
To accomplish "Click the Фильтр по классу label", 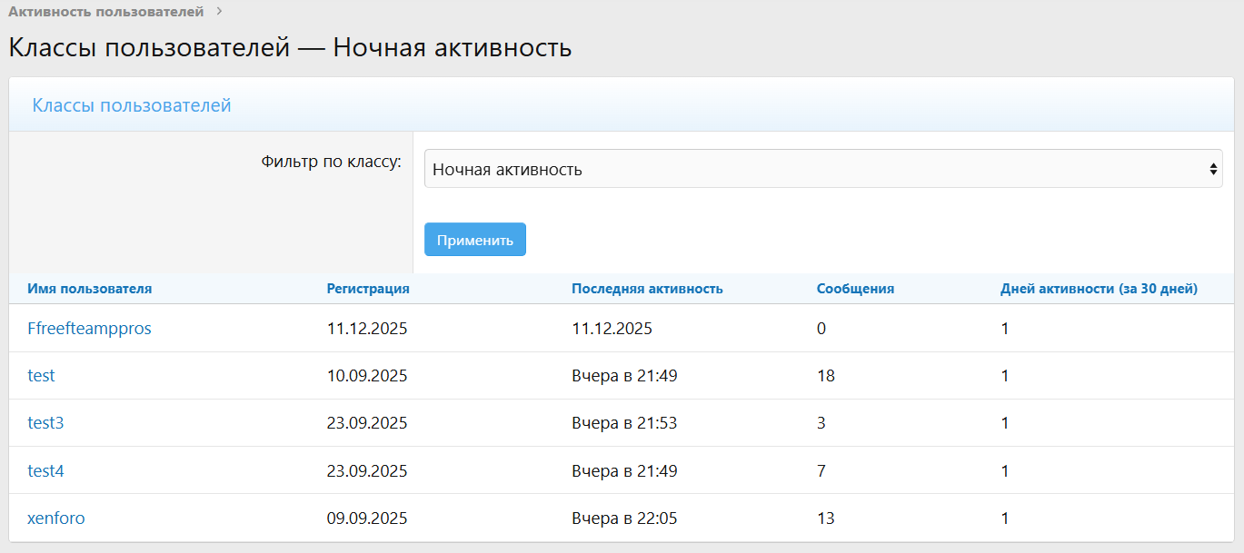I will coord(331,163).
